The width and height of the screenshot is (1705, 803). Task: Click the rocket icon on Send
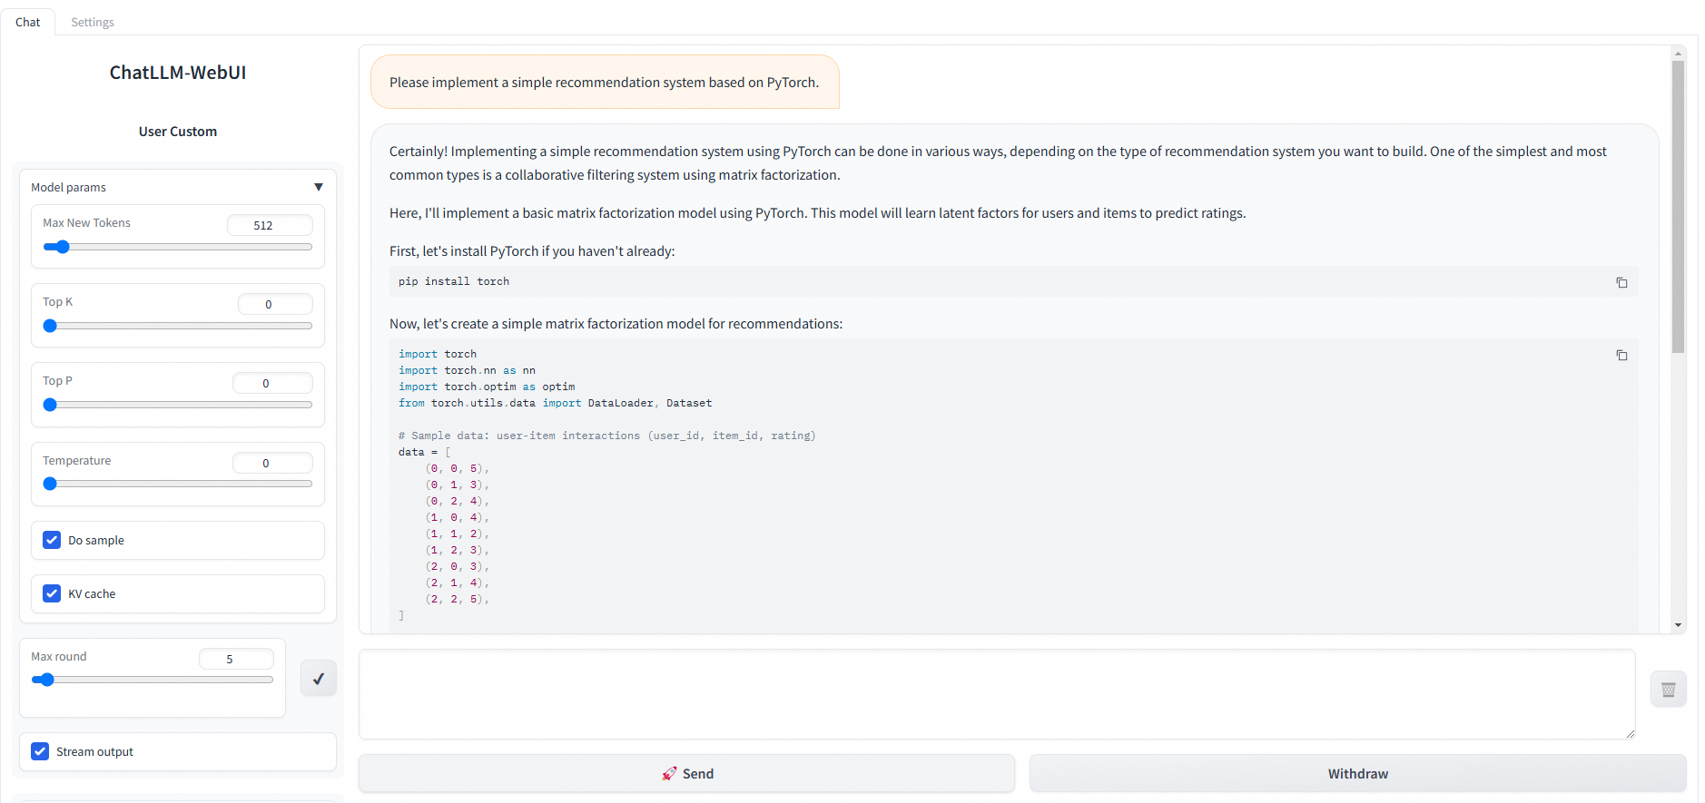pyautogui.click(x=669, y=774)
